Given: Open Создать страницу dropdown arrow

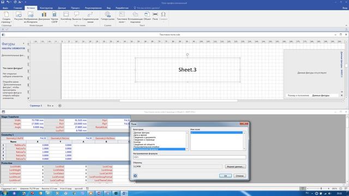Looking at the screenshot, I should click(11, 22).
